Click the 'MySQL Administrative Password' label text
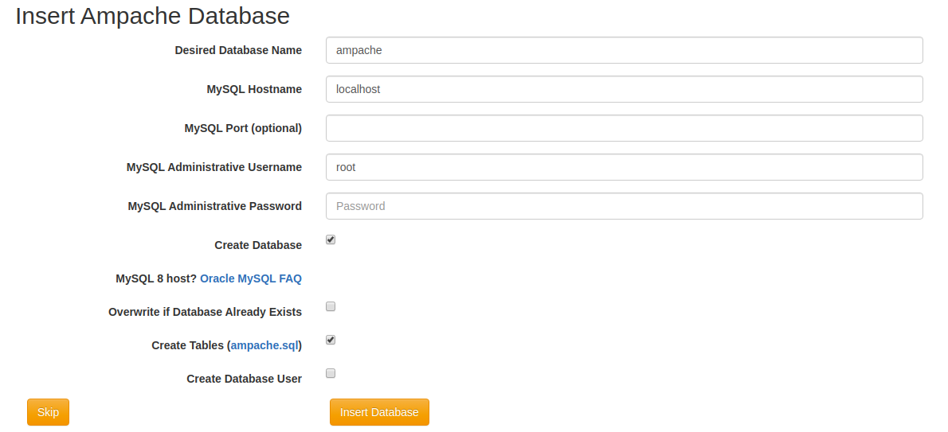The height and width of the screenshot is (432, 948). (214, 206)
